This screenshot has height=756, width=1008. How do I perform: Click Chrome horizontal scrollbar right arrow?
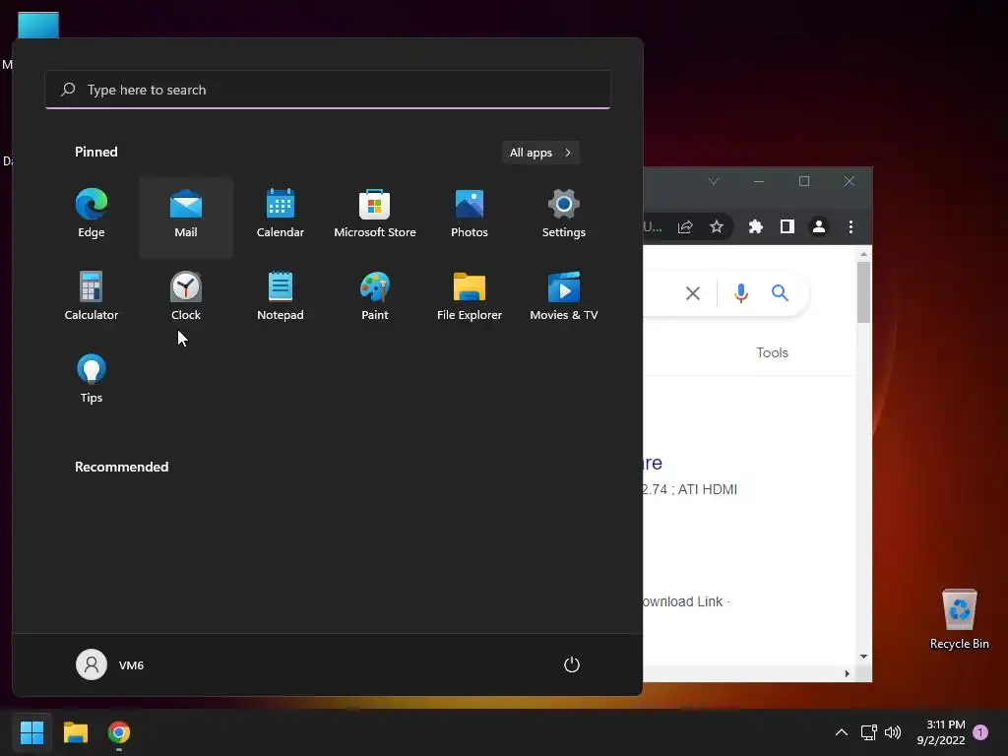coord(847,673)
